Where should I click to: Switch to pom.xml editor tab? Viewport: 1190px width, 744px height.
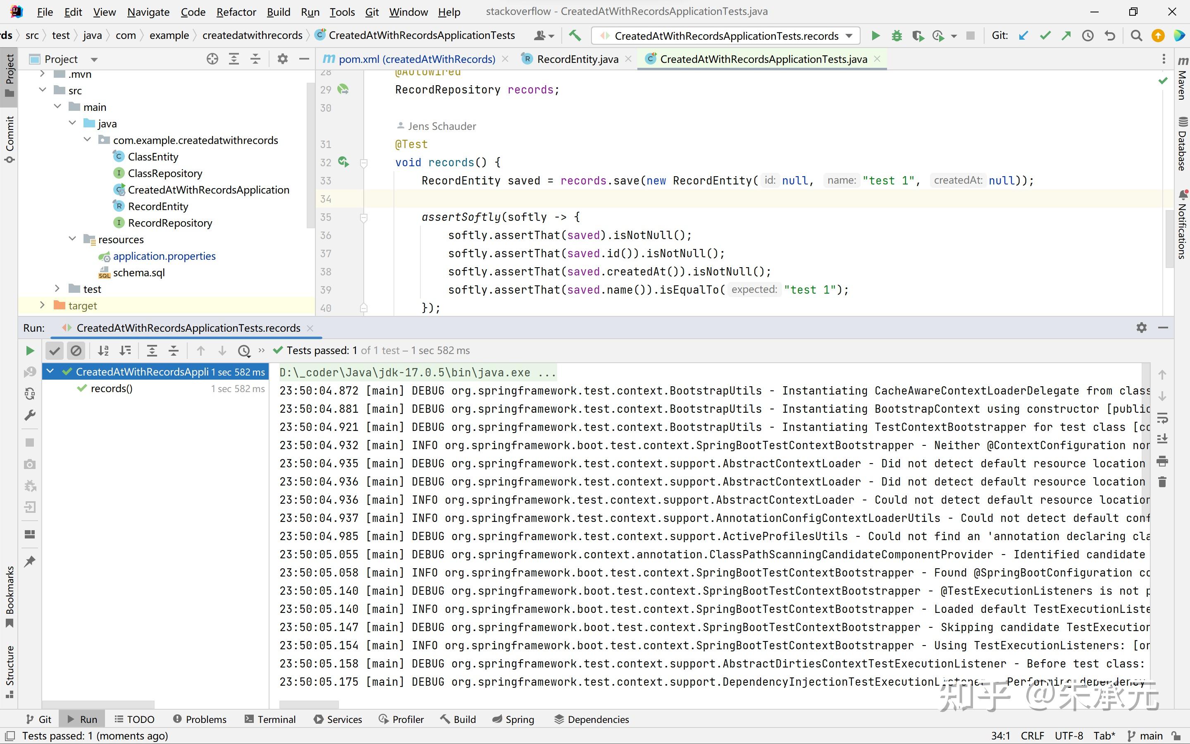pos(417,59)
